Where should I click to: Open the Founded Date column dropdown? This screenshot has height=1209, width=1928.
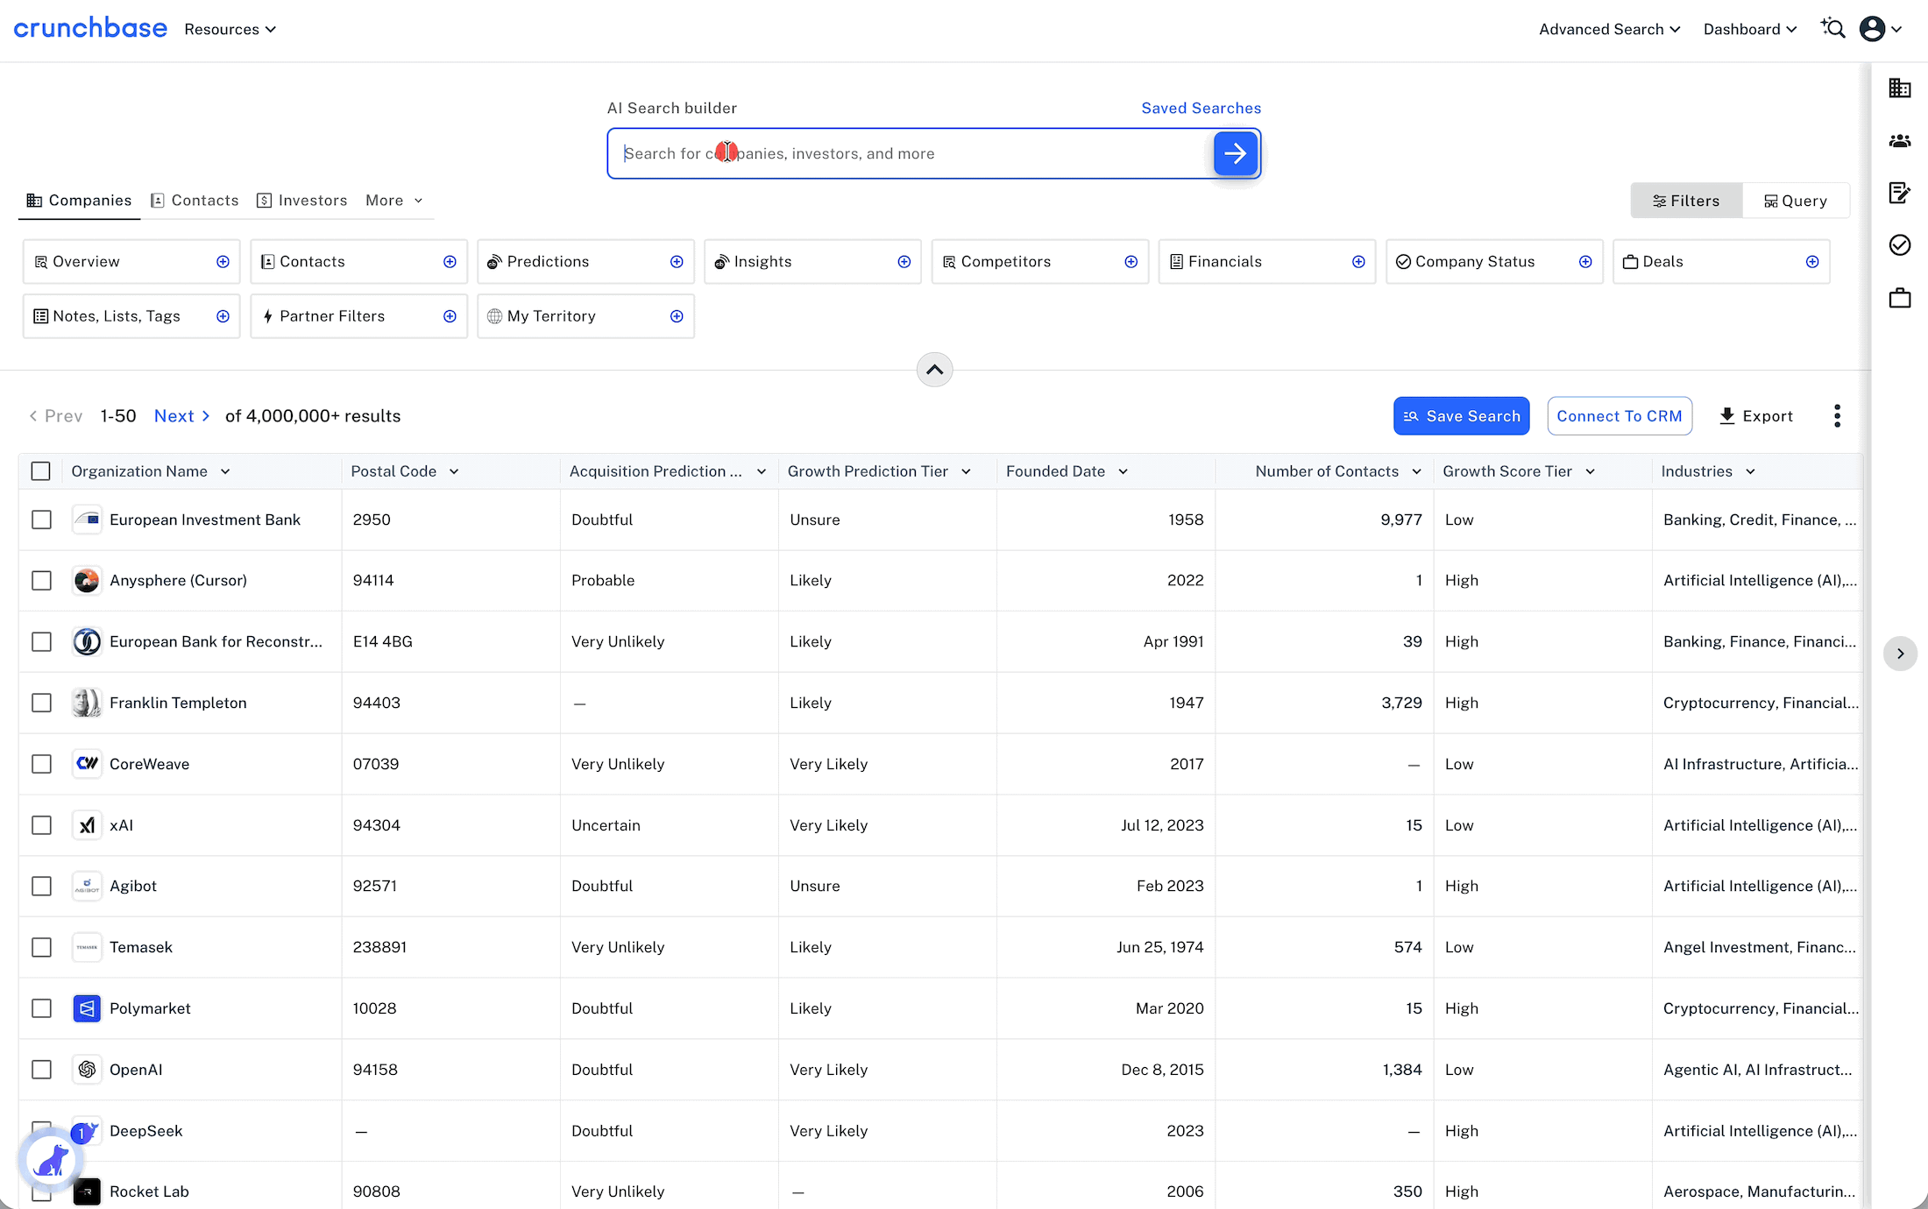pos(1123,471)
